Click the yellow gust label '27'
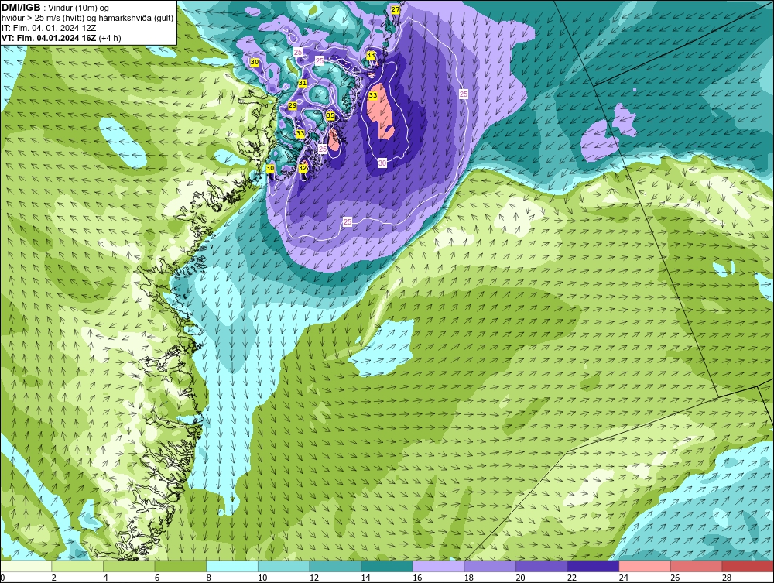The width and height of the screenshot is (774, 583). (x=396, y=9)
